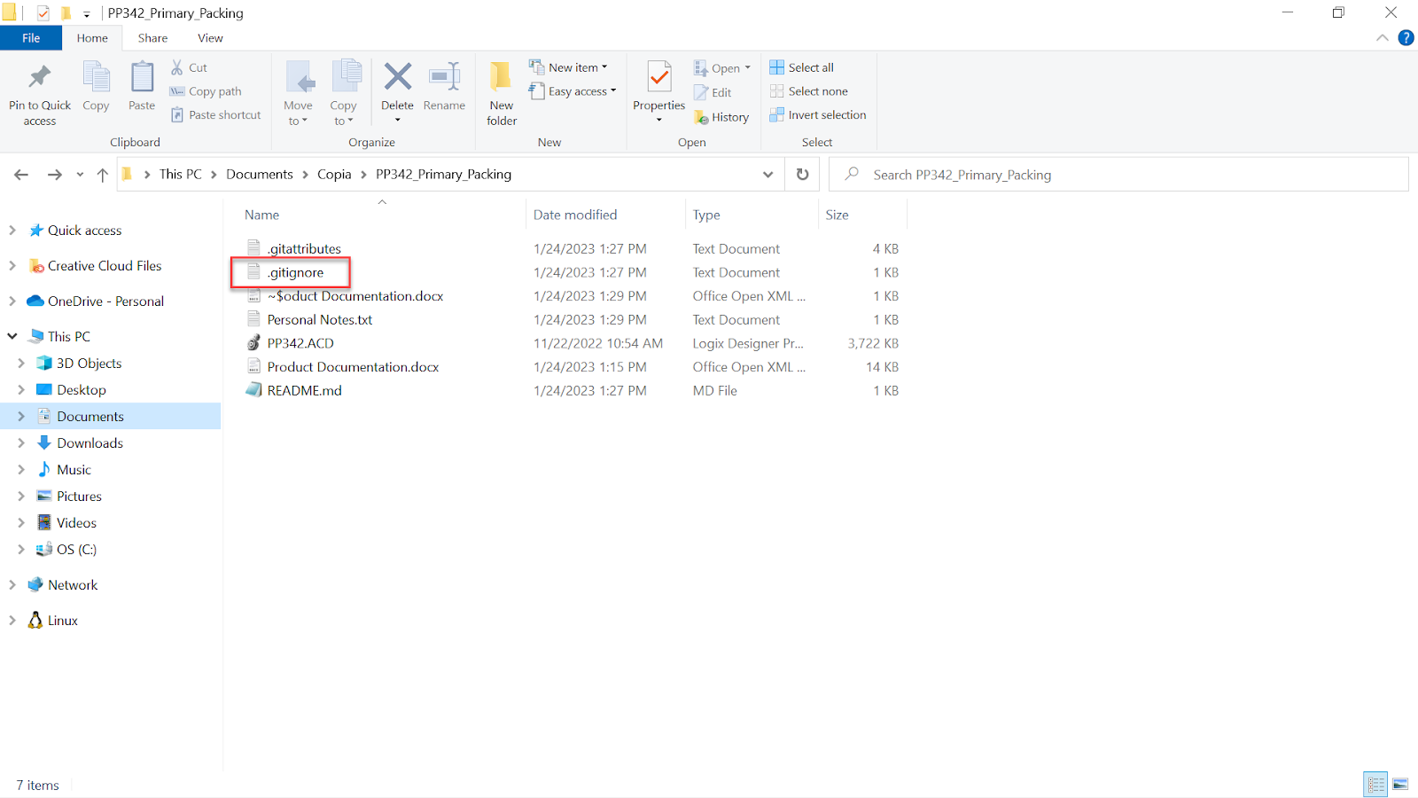Viewport: 1418px width, 798px height.
Task: Pin current folder to Quick access
Action: pyautogui.click(x=38, y=92)
